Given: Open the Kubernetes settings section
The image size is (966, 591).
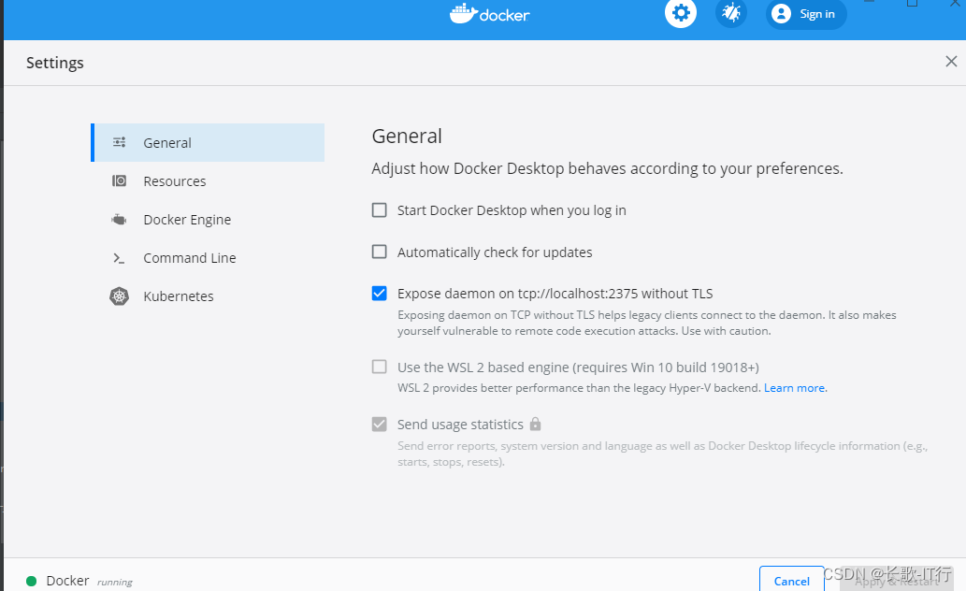Looking at the screenshot, I should (x=208, y=296).
